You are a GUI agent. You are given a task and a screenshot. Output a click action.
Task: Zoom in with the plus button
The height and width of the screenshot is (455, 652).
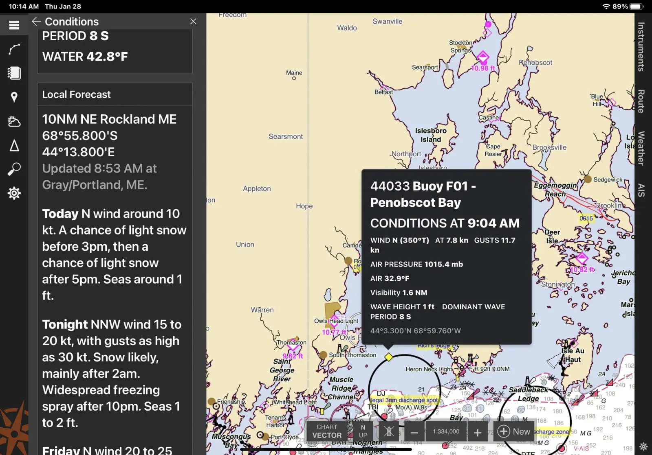[x=478, y=432]
